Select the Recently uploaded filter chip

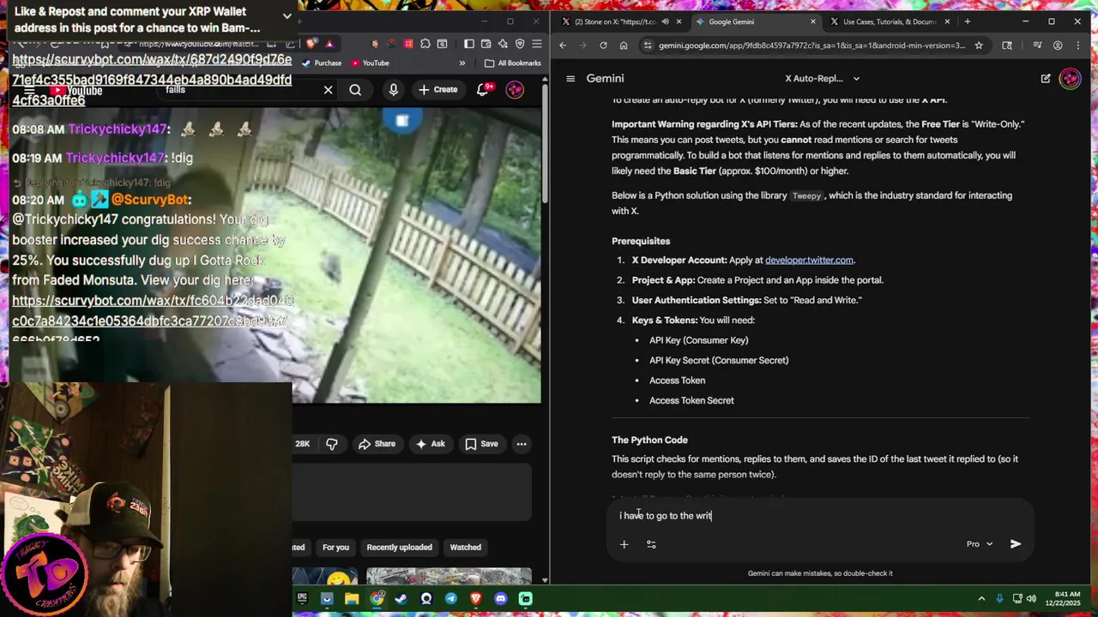click(399, 547)
